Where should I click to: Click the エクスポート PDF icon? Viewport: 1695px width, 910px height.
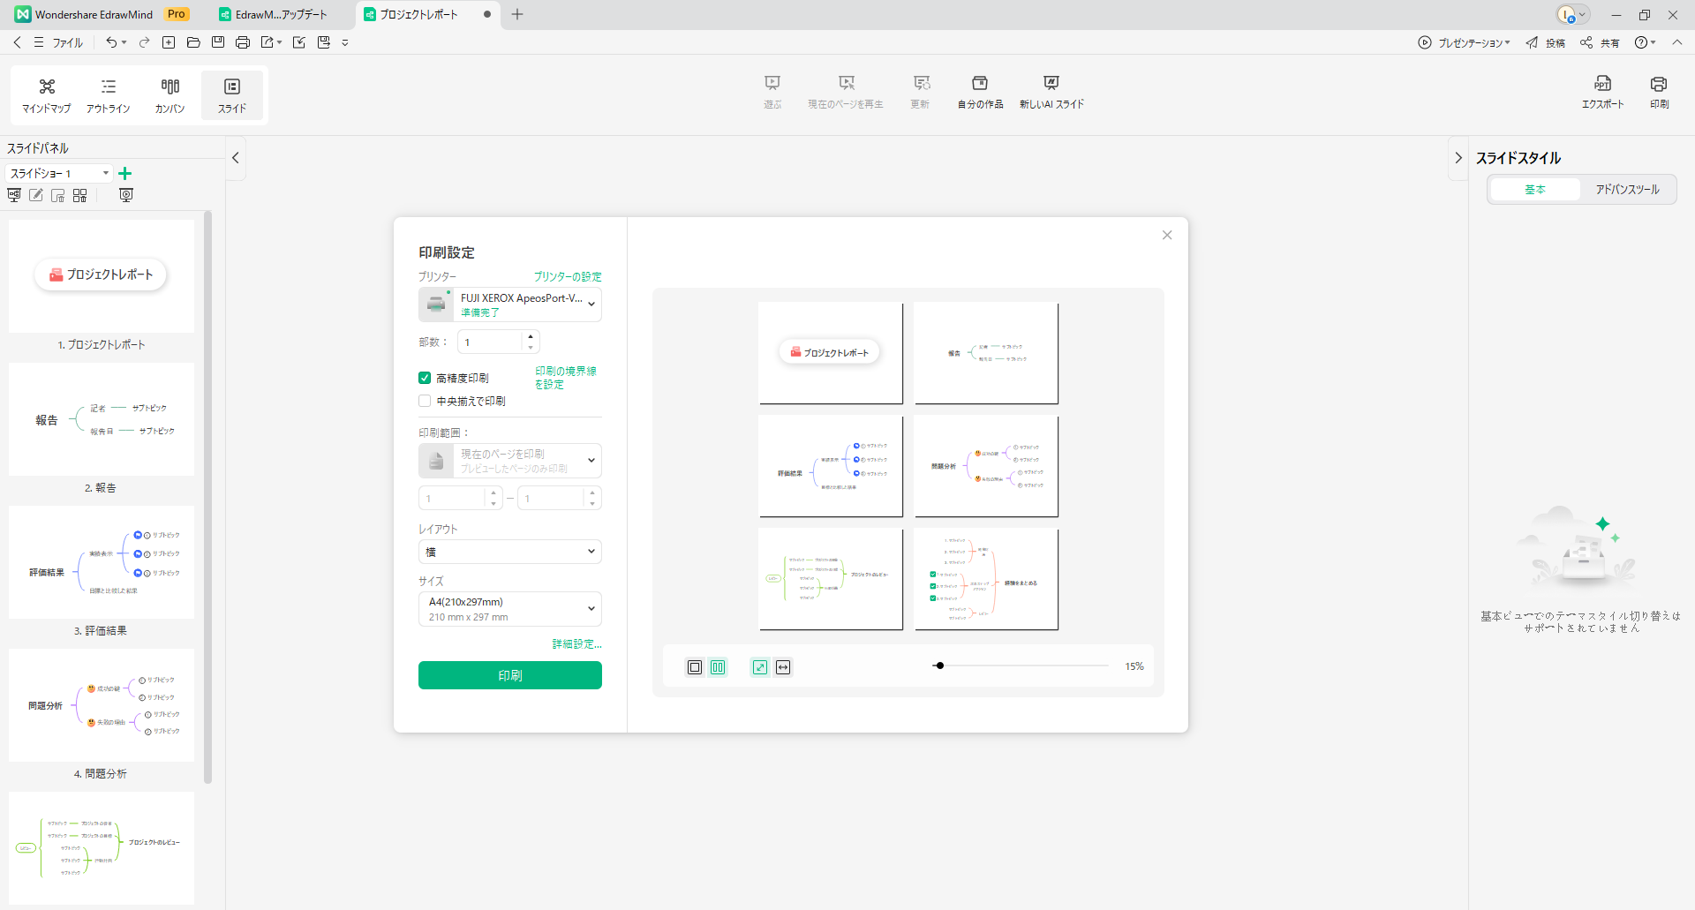coord(1602,91)
